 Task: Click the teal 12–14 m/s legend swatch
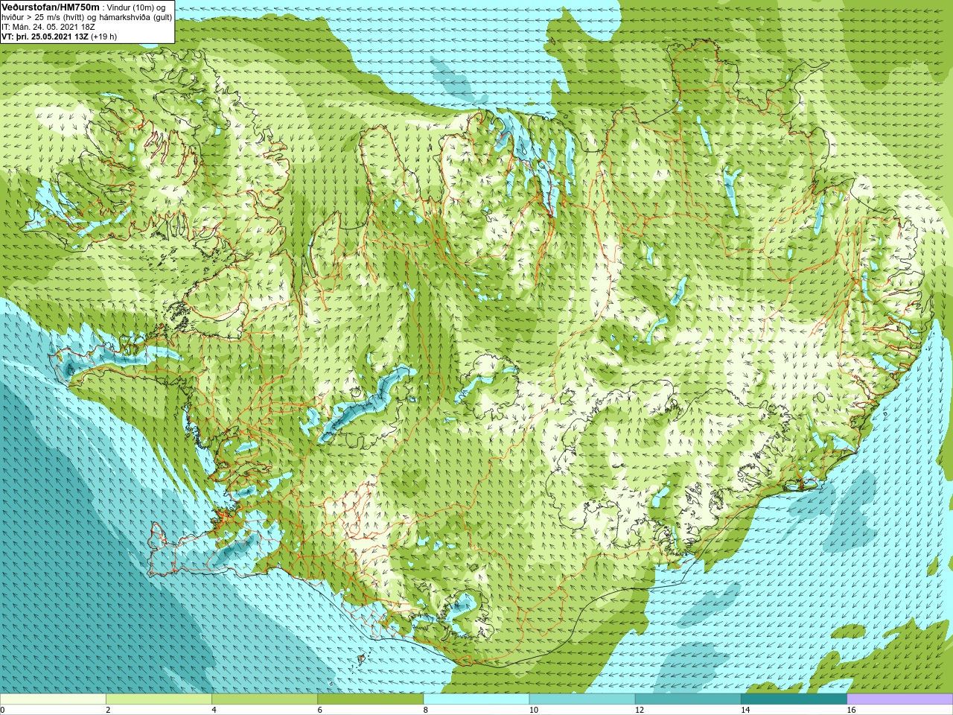click(688, 699)
